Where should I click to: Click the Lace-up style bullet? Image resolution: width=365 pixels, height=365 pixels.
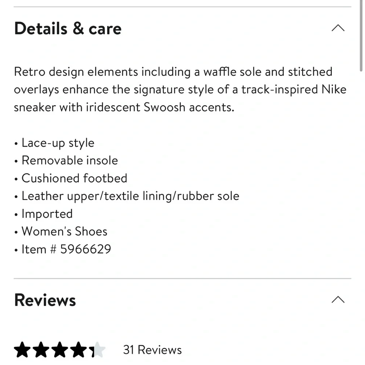pyautogui.click(x=58, y=143)
